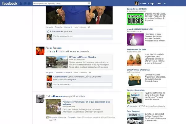The width and height of the screenshot is (186, 124).
Task: Focus comment box under the 3 likes
Action: point(82,36)
